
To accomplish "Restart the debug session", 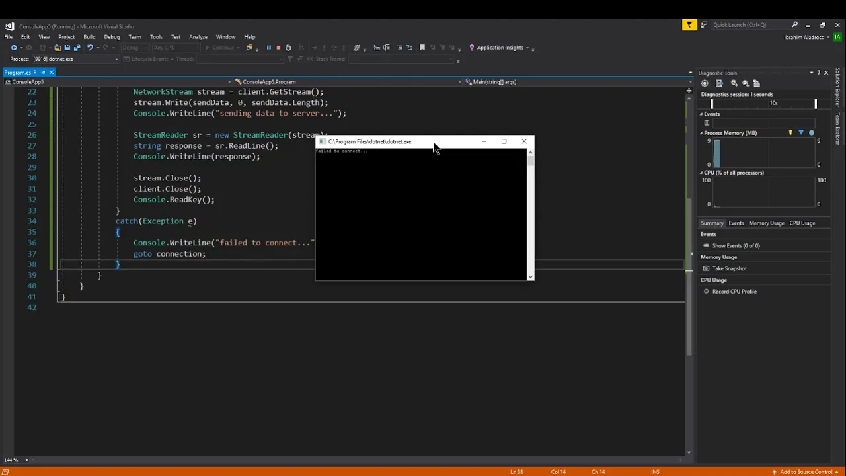I will point(288,48).
